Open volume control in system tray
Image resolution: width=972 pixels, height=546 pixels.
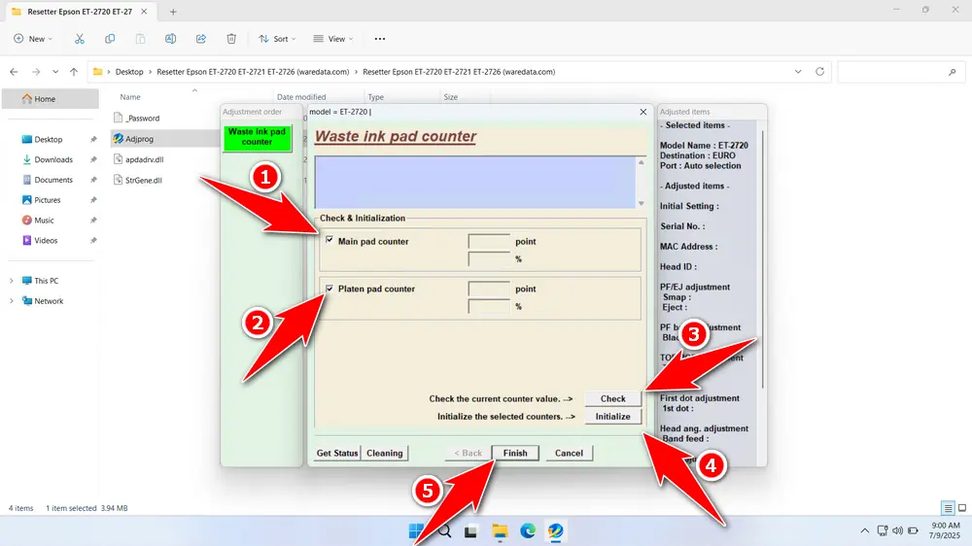pyautogui.click(x=897, y=531)
